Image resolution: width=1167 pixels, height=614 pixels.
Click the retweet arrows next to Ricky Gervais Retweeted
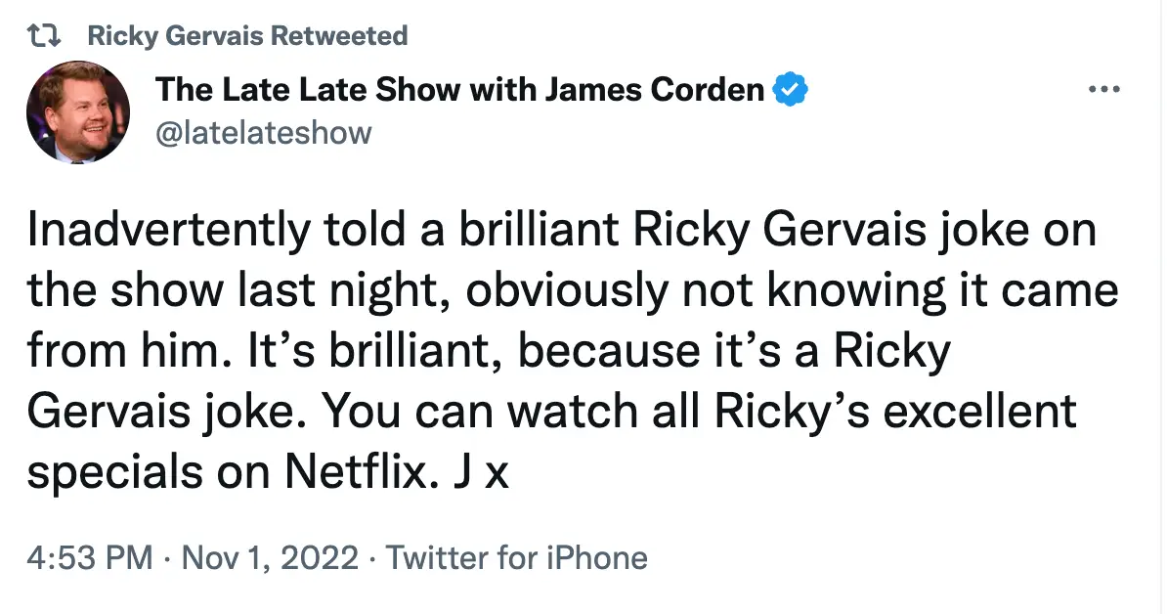pyautogui.click(x=44, y=33)
